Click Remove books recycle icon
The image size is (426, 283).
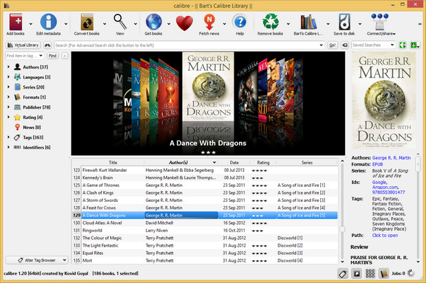pyautogui.click(x=270, y=22)
